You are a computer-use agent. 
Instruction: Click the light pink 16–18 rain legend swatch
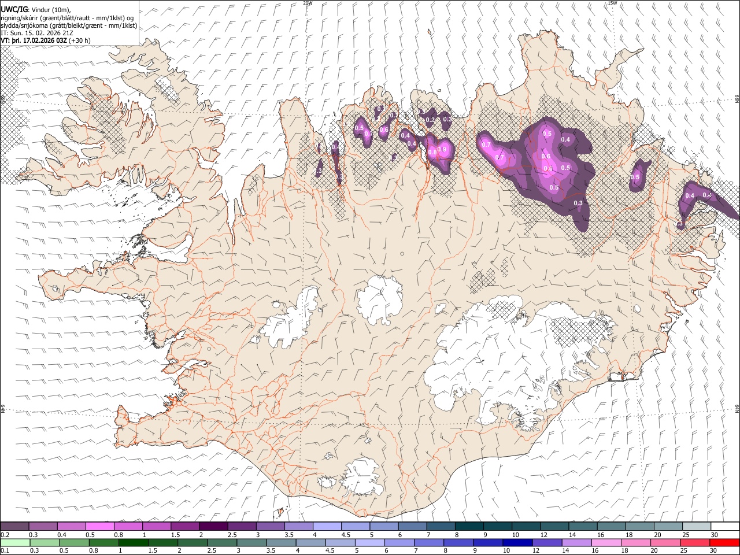[605, 542]
